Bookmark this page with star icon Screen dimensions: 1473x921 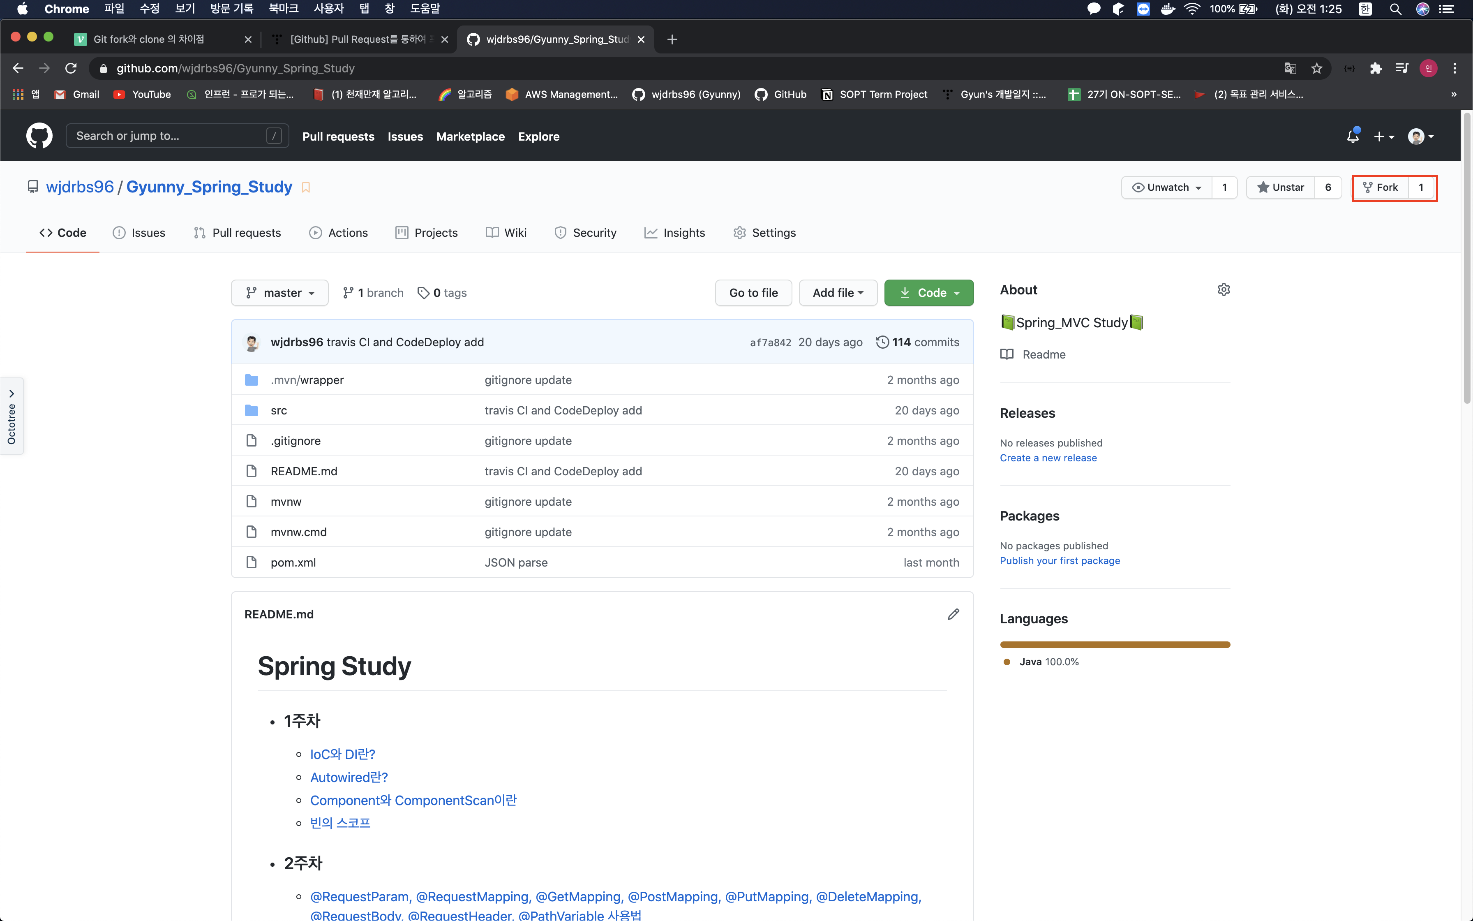pyautogui.click(x=1316, y=68)
